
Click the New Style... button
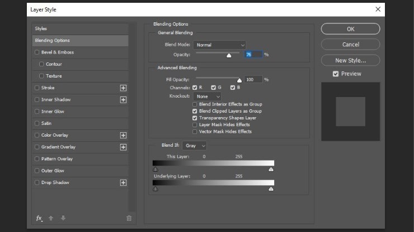(x=350, y=60)
